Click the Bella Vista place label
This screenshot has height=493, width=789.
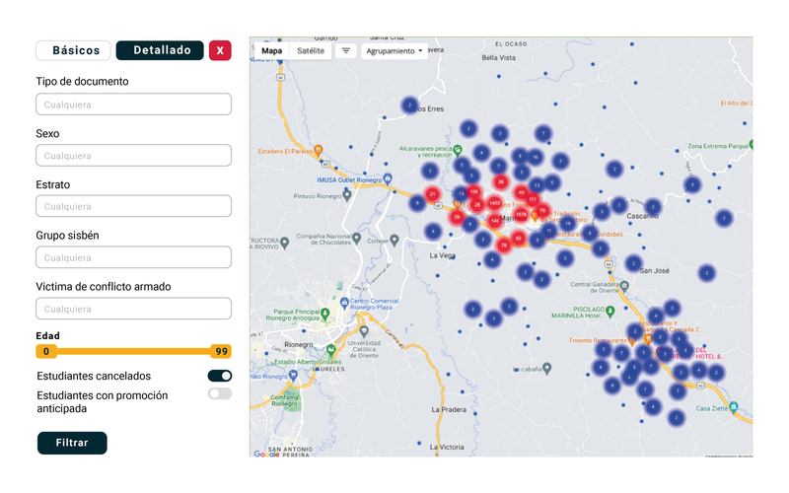click(499, 58)
